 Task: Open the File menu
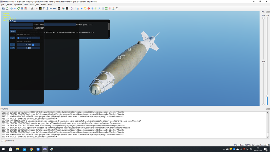click(3, 5)
